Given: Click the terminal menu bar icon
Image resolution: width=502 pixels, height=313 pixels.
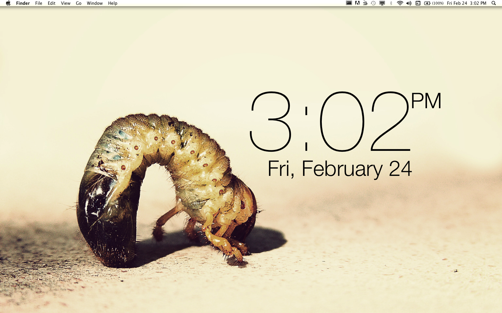Looking at the screenshot, I should click(349, 3).
